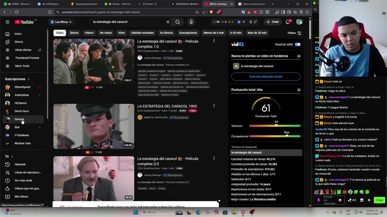This screenshot has width=387, height=217.
Task: Click the Brave Rewards triangle icon
Action: point(218,12)
